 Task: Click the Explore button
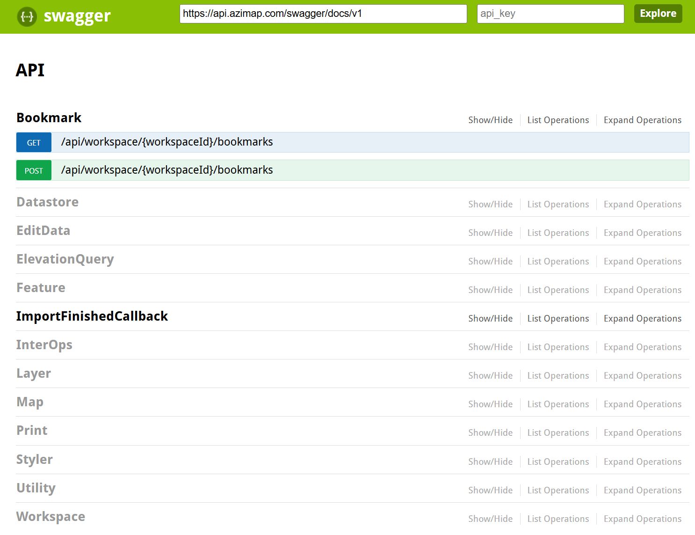pyautogui.click(x=658, y=14)
